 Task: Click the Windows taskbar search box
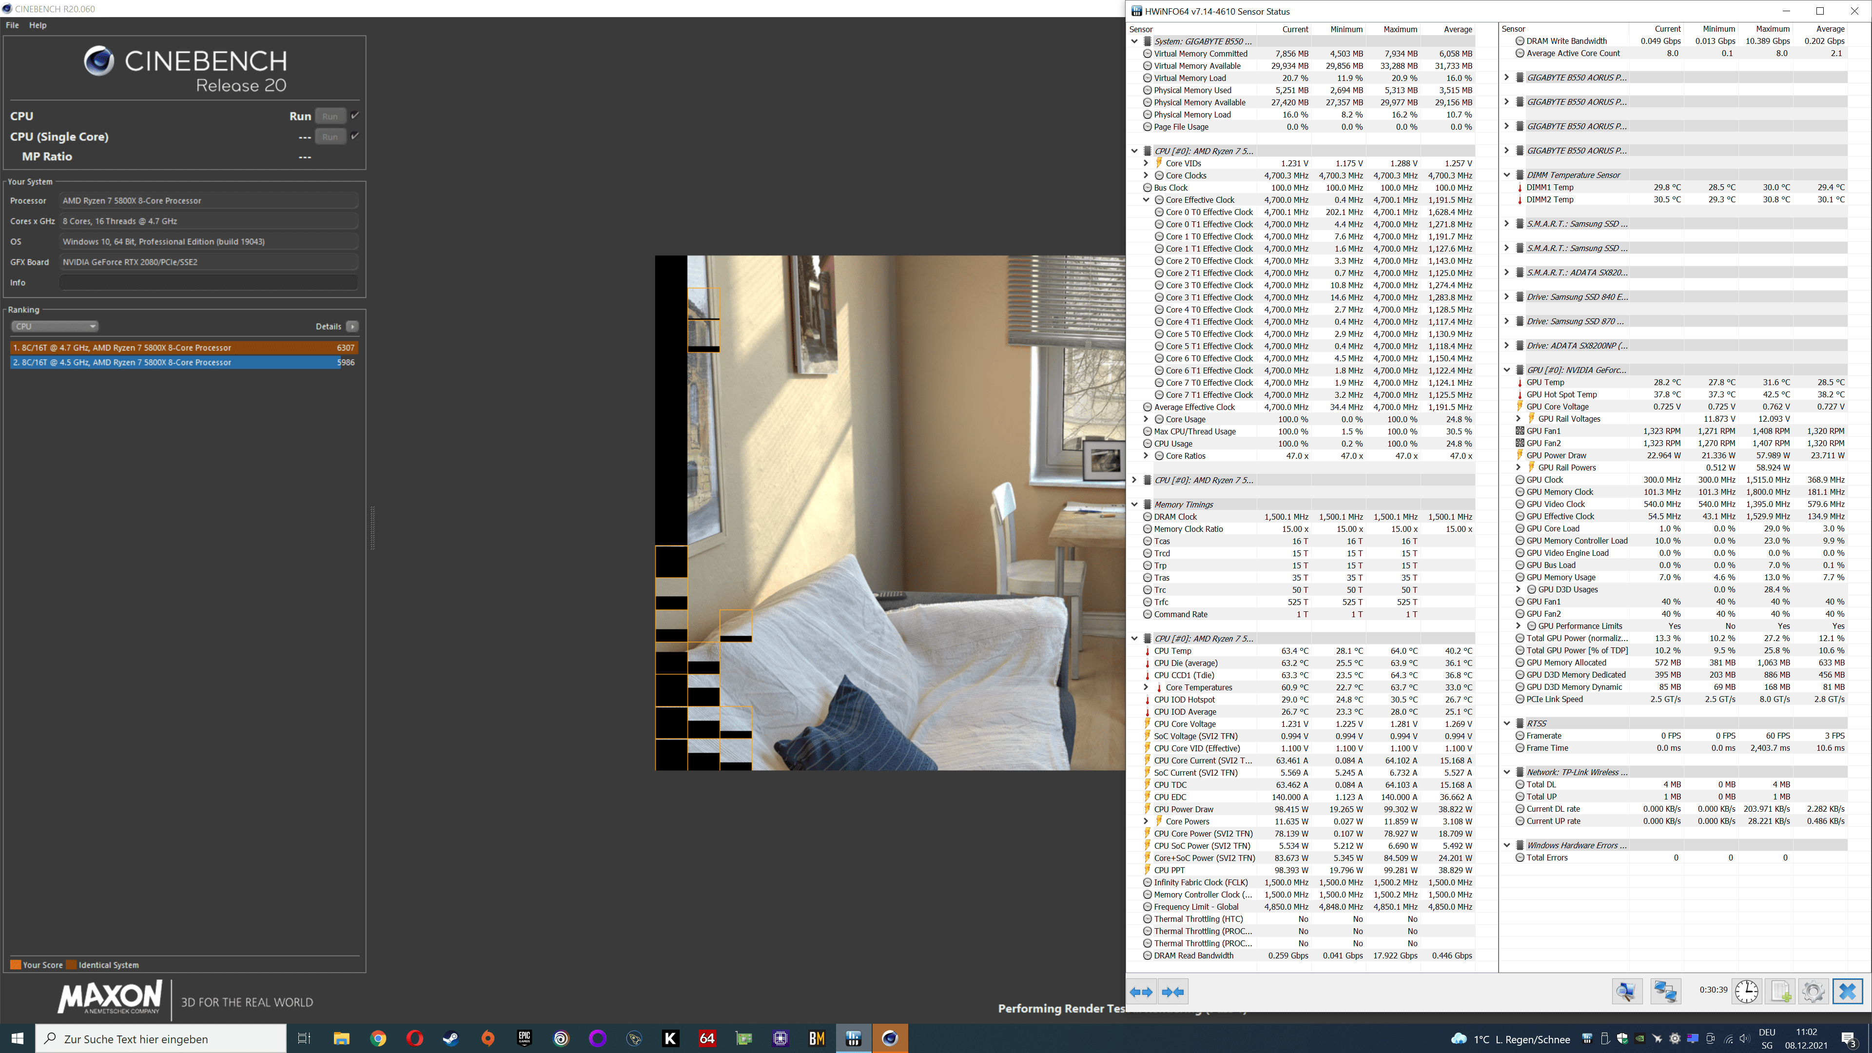pyautogui.click(x=161, y=1038)
